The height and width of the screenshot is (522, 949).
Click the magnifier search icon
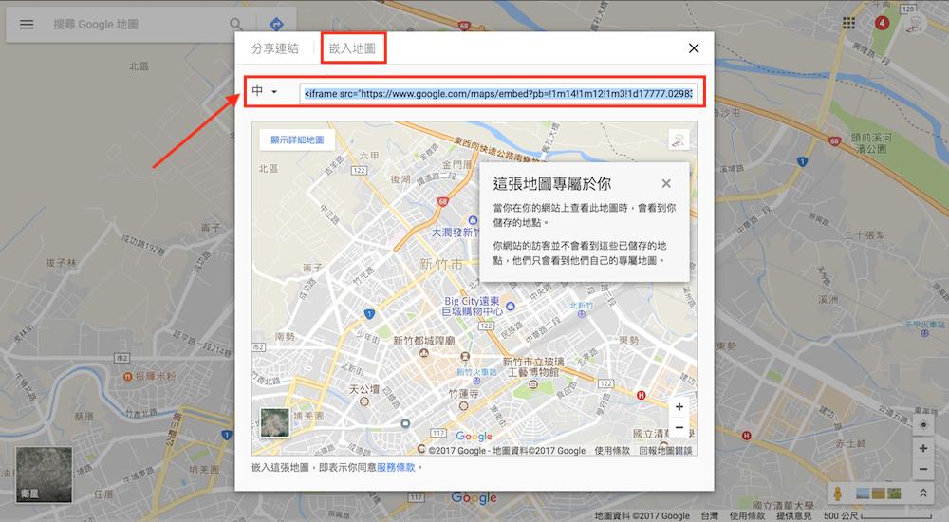click(236, 24)
